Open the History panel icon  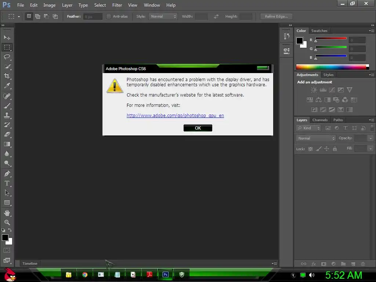[x=286, y=36]
